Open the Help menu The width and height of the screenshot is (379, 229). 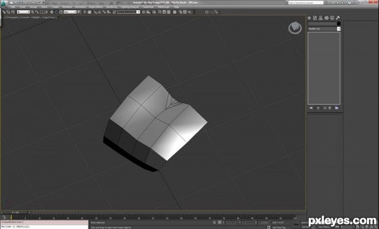pos(176,7)
